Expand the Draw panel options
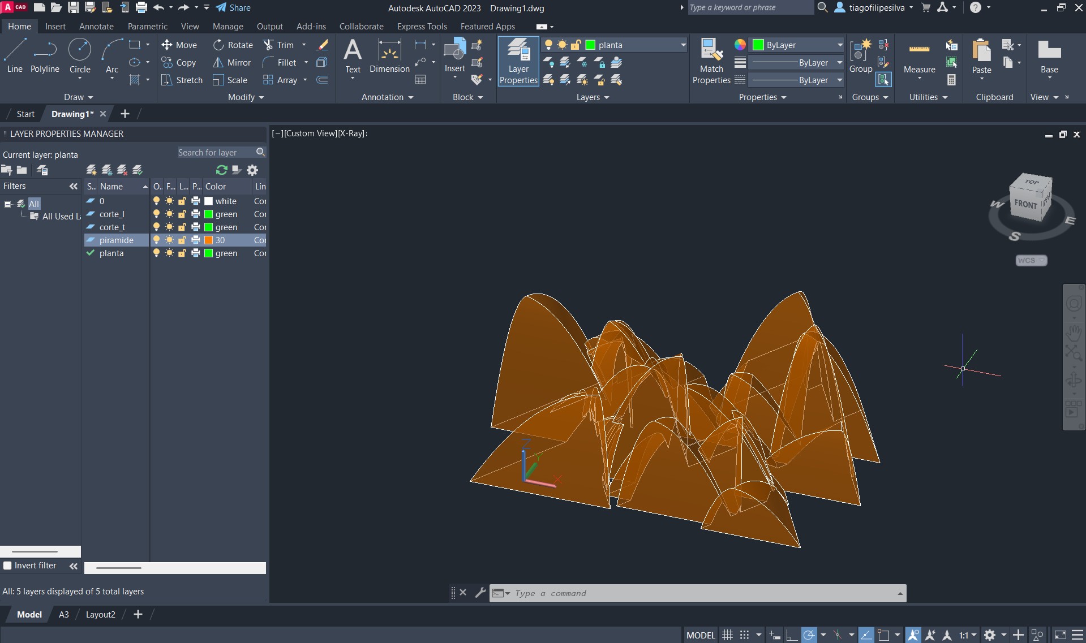 pyautogui.click(x=78, y=97)
